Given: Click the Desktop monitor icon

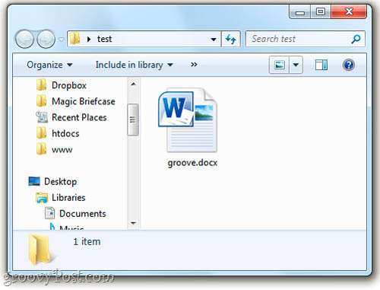Looking at the screenshot, I should pos(34,181).
